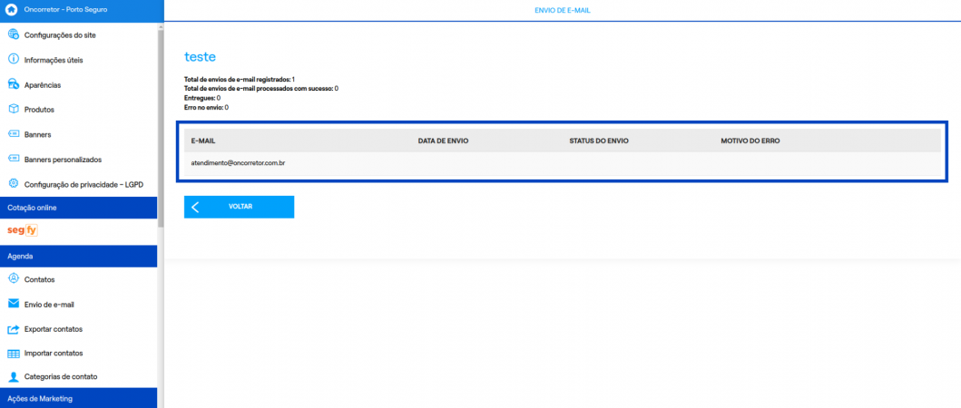
Task: Expand the Cotação online section header
Action: pos(78,208)
